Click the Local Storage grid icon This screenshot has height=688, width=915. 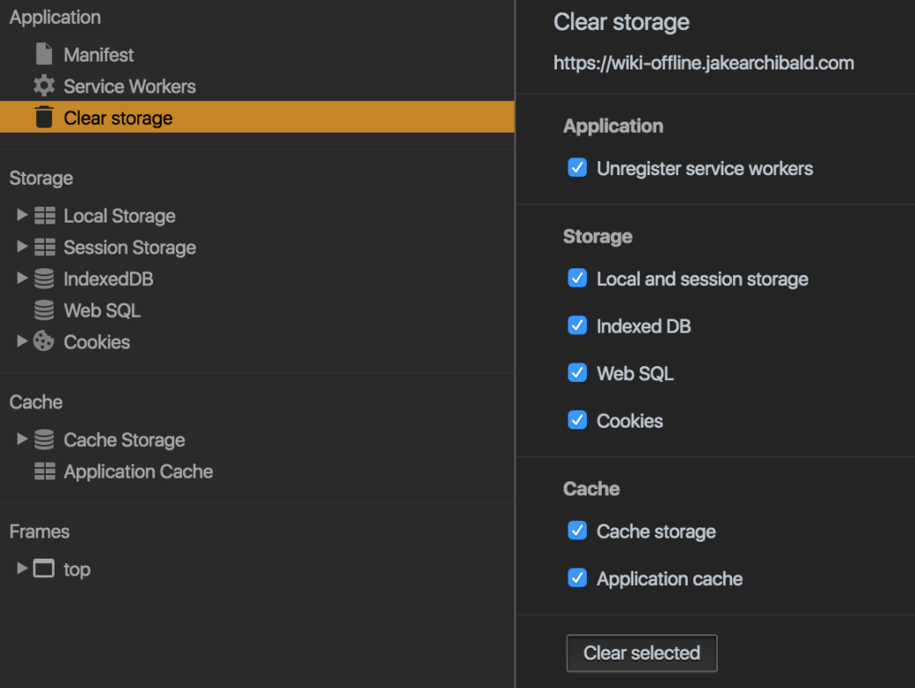point(45,216)
